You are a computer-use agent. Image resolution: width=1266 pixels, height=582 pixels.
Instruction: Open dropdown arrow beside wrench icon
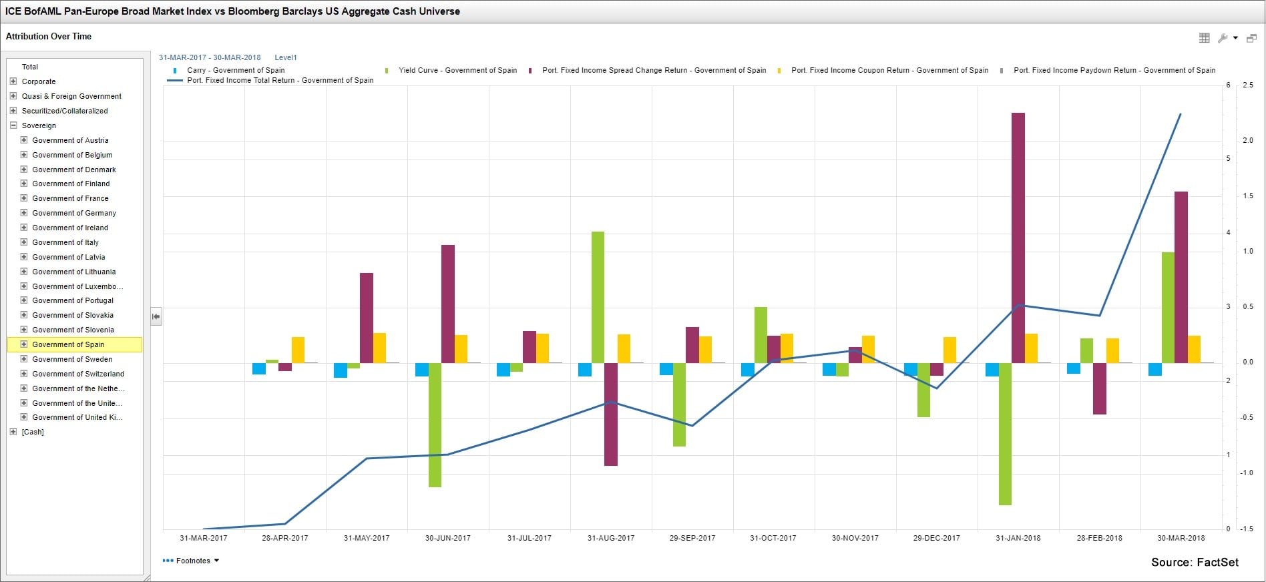(1235, 38)
